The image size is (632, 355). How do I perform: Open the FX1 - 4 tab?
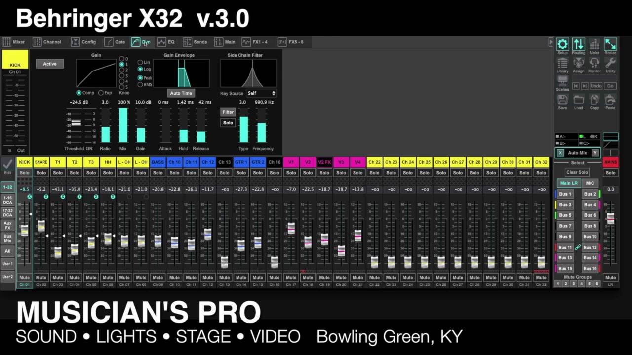[254, 42]
